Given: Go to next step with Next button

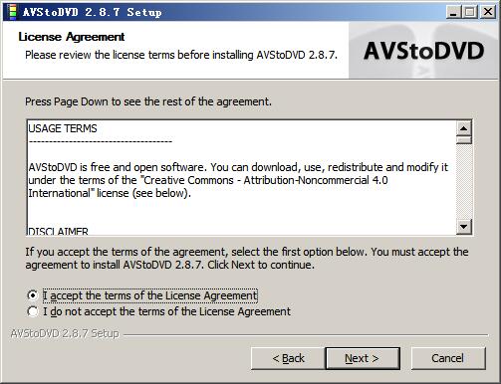Looking at the screenshot, I should [x=363, y=358].
